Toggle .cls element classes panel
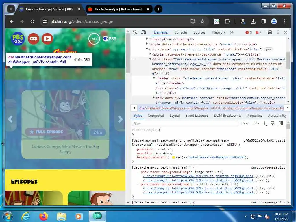The image size is (296, 222). point(255,123)
